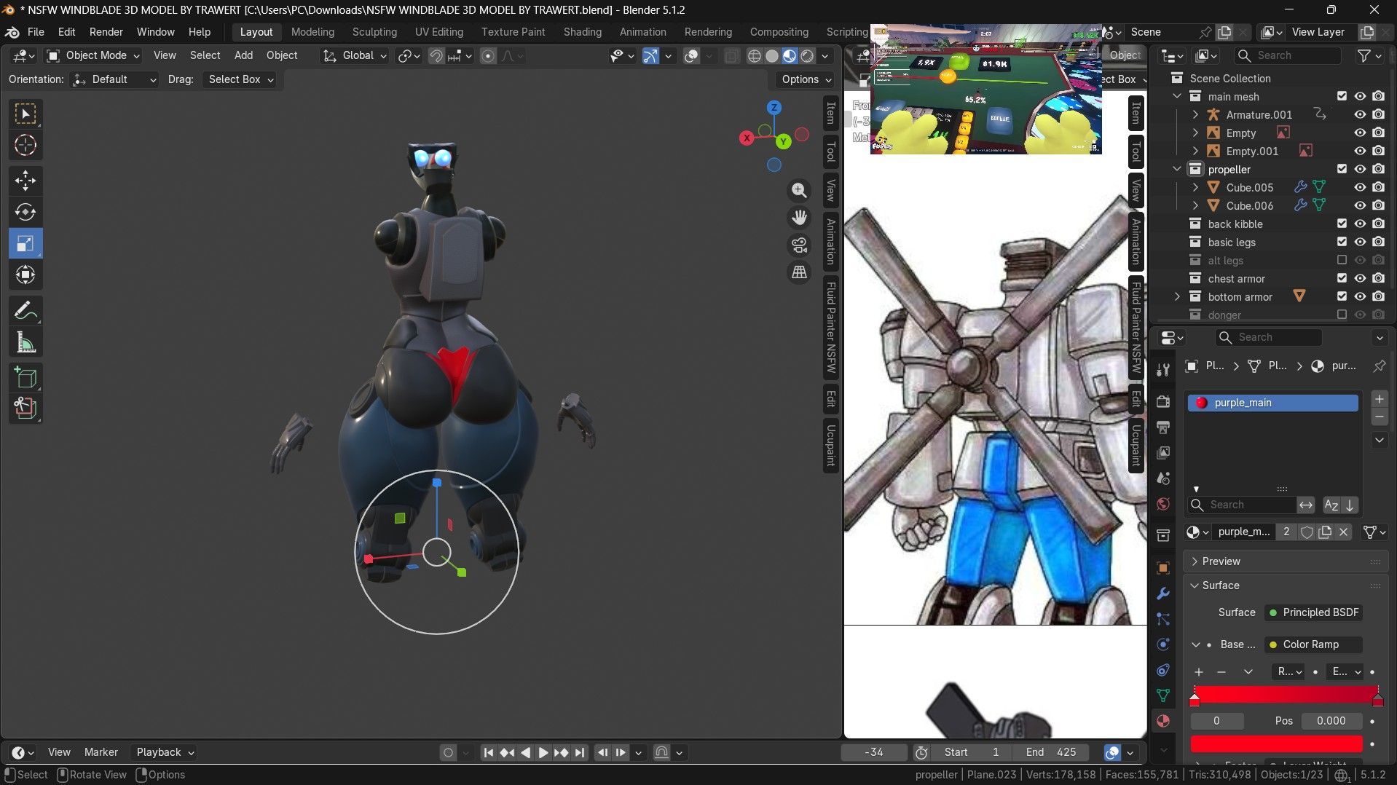Add a new material slot
The height and width of the screenshot is (785, 1397).
pos(1379,399)
